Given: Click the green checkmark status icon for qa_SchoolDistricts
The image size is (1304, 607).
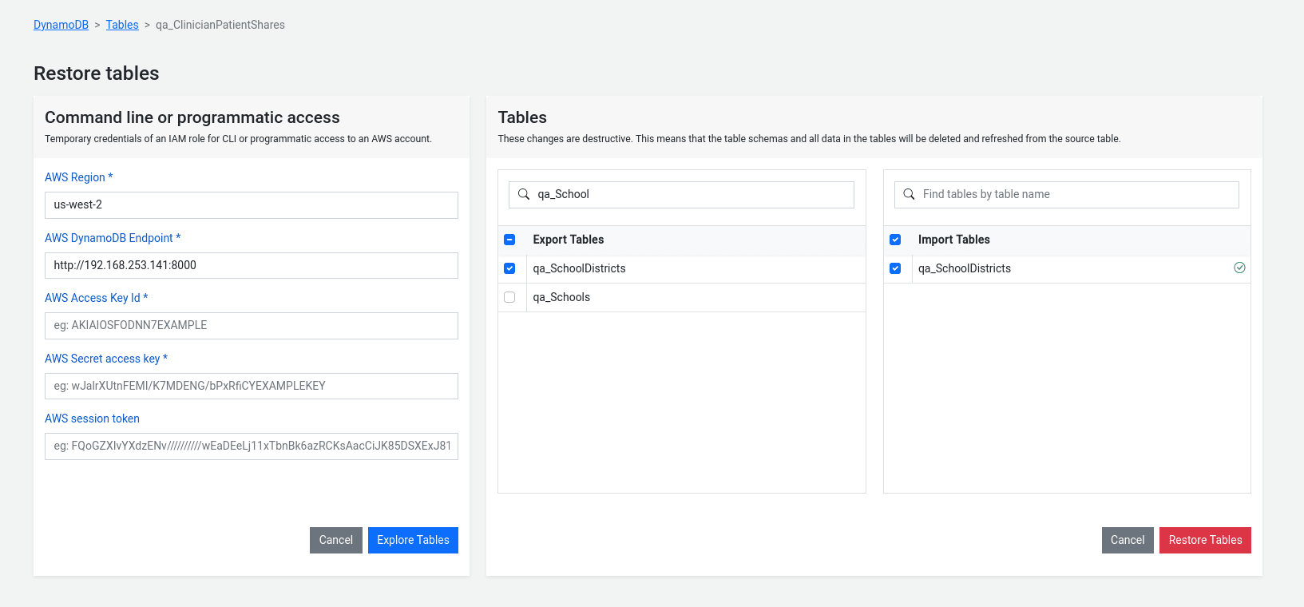Looking at the screenshot, I should tap(1239, 268).
